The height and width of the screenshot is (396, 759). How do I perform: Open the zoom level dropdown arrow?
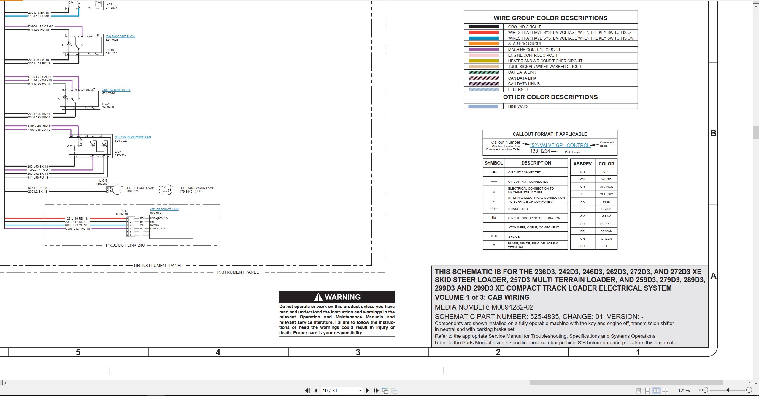pyautogui.click(x=700, y=390)
